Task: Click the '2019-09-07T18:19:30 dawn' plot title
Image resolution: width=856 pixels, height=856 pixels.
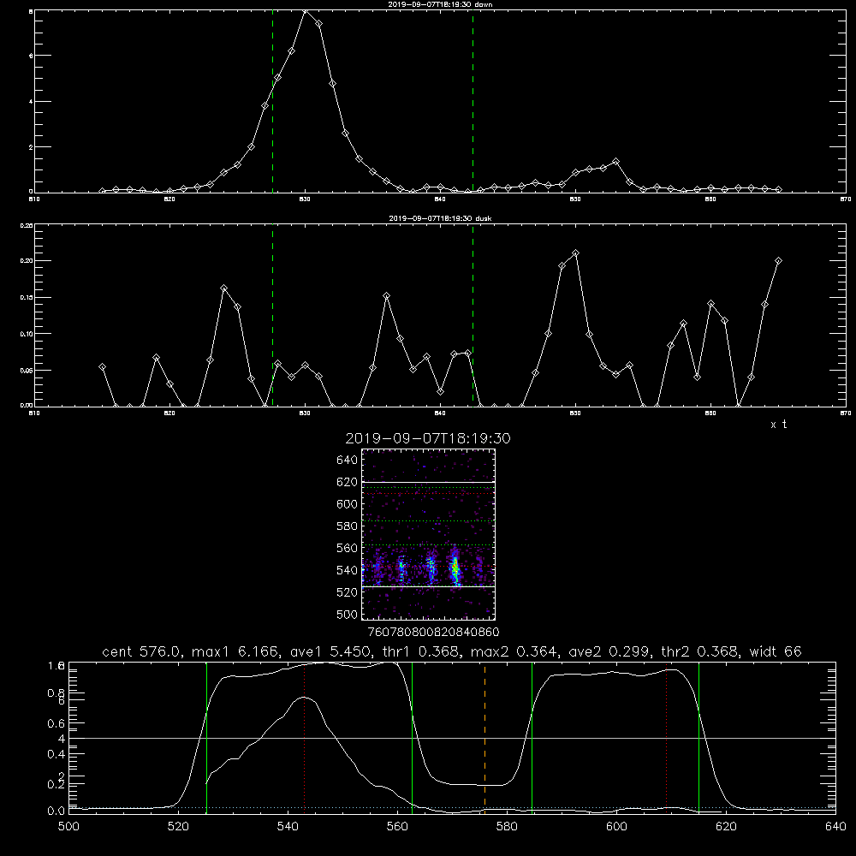Action: (x=440, y=4)
